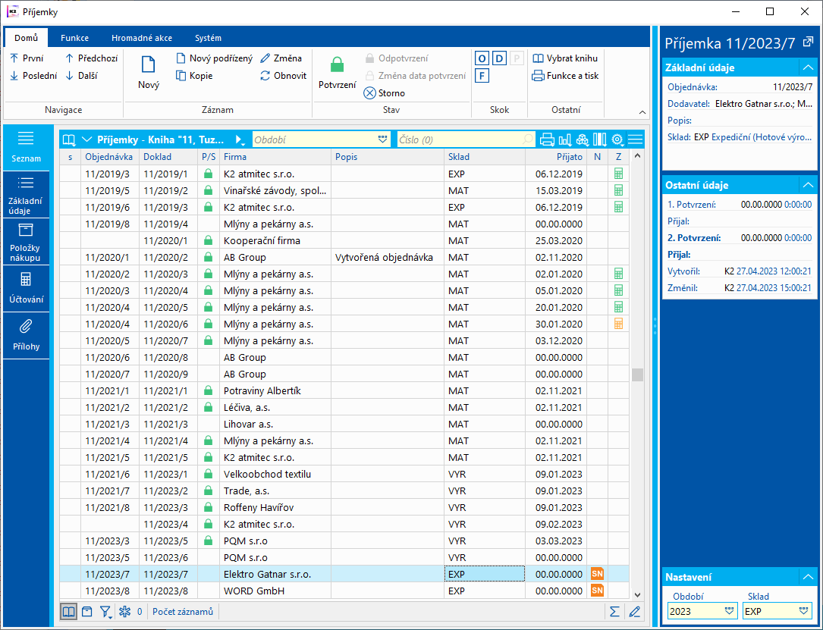Open the print icon in list toolbar
This screenshot has height=630, width=823.
[x=547, y=139]
